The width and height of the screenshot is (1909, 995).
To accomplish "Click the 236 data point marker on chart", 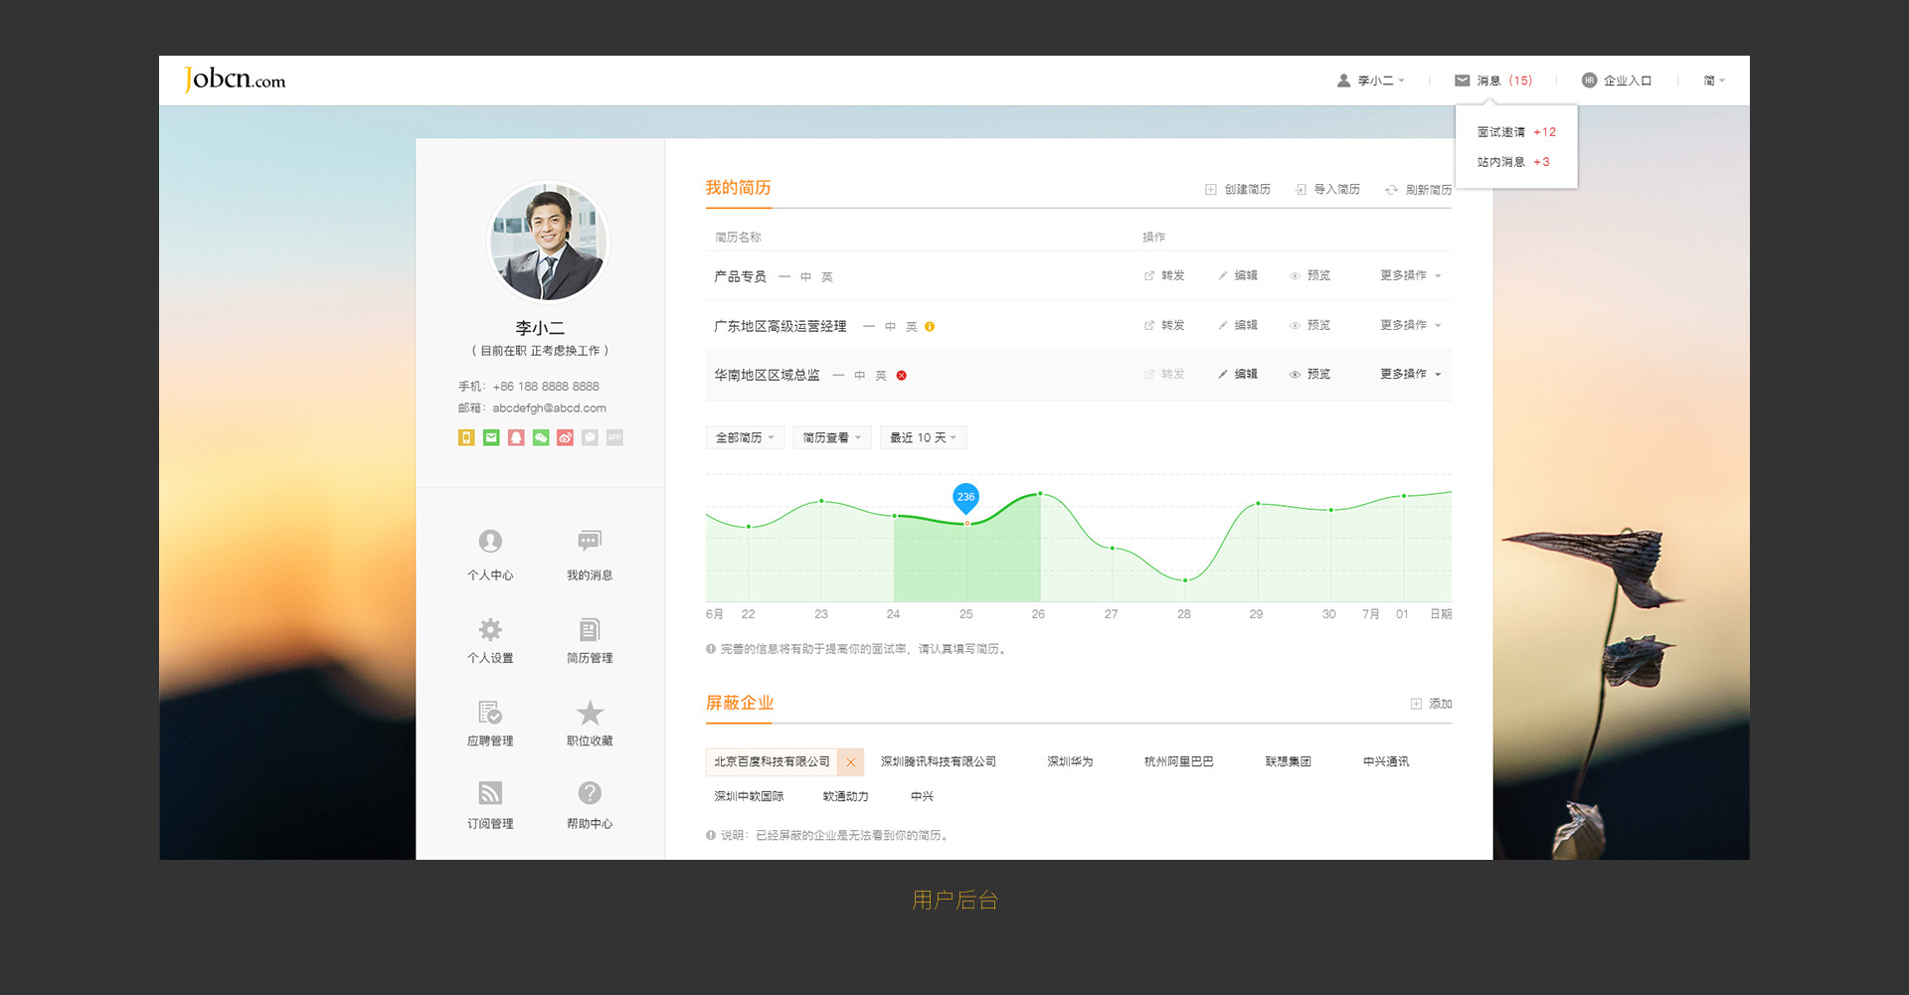I will click(x=965, y=497).
